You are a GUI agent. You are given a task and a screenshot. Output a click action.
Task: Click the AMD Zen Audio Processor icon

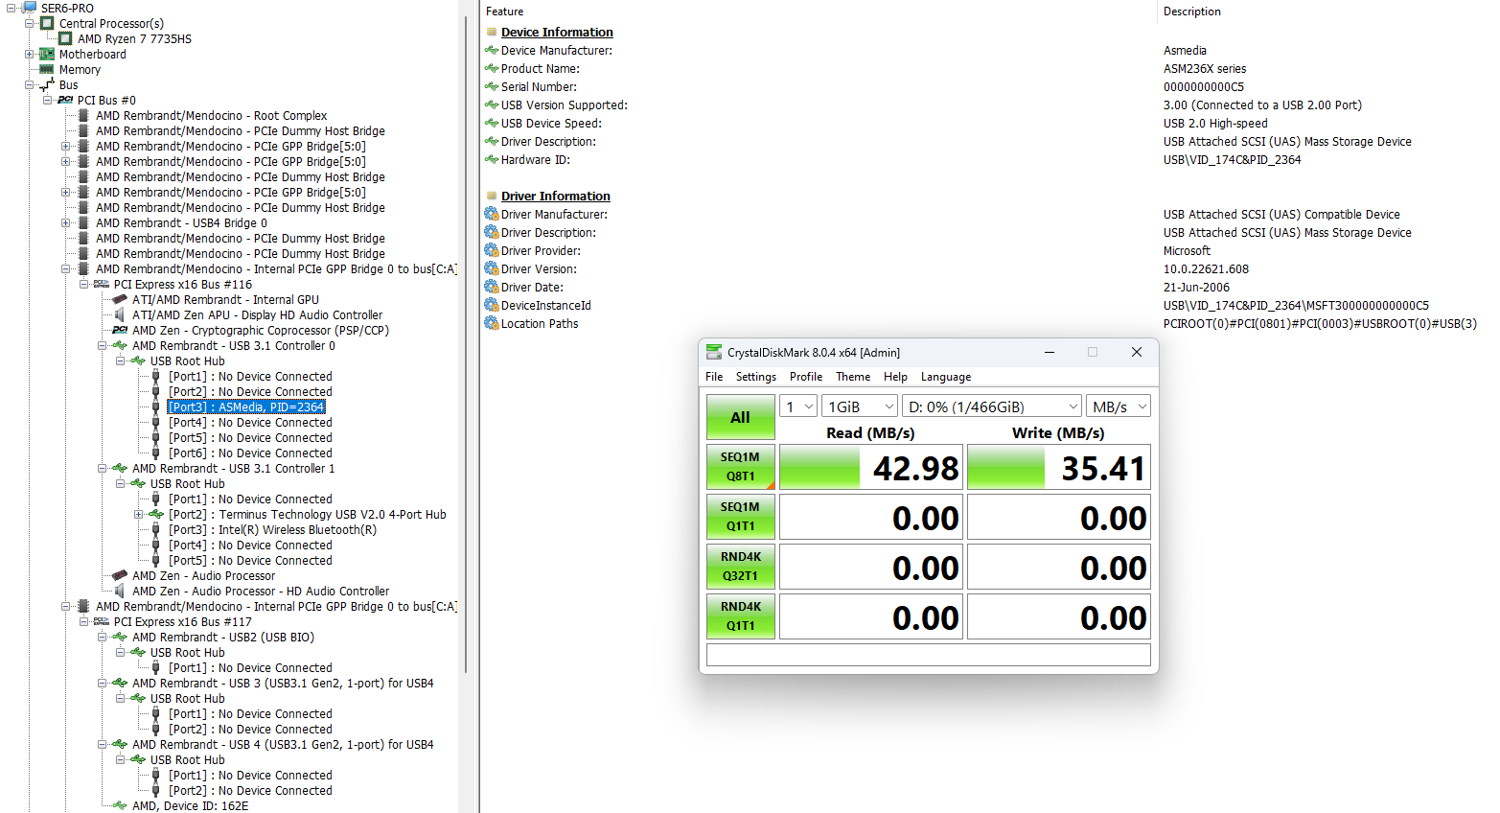(120, 575)
